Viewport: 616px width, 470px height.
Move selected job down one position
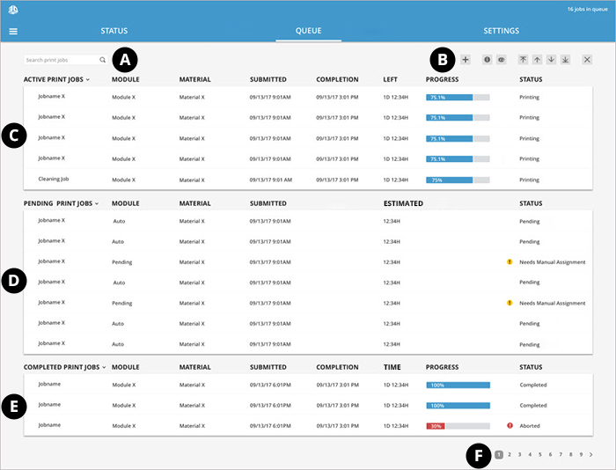point(551,60)
